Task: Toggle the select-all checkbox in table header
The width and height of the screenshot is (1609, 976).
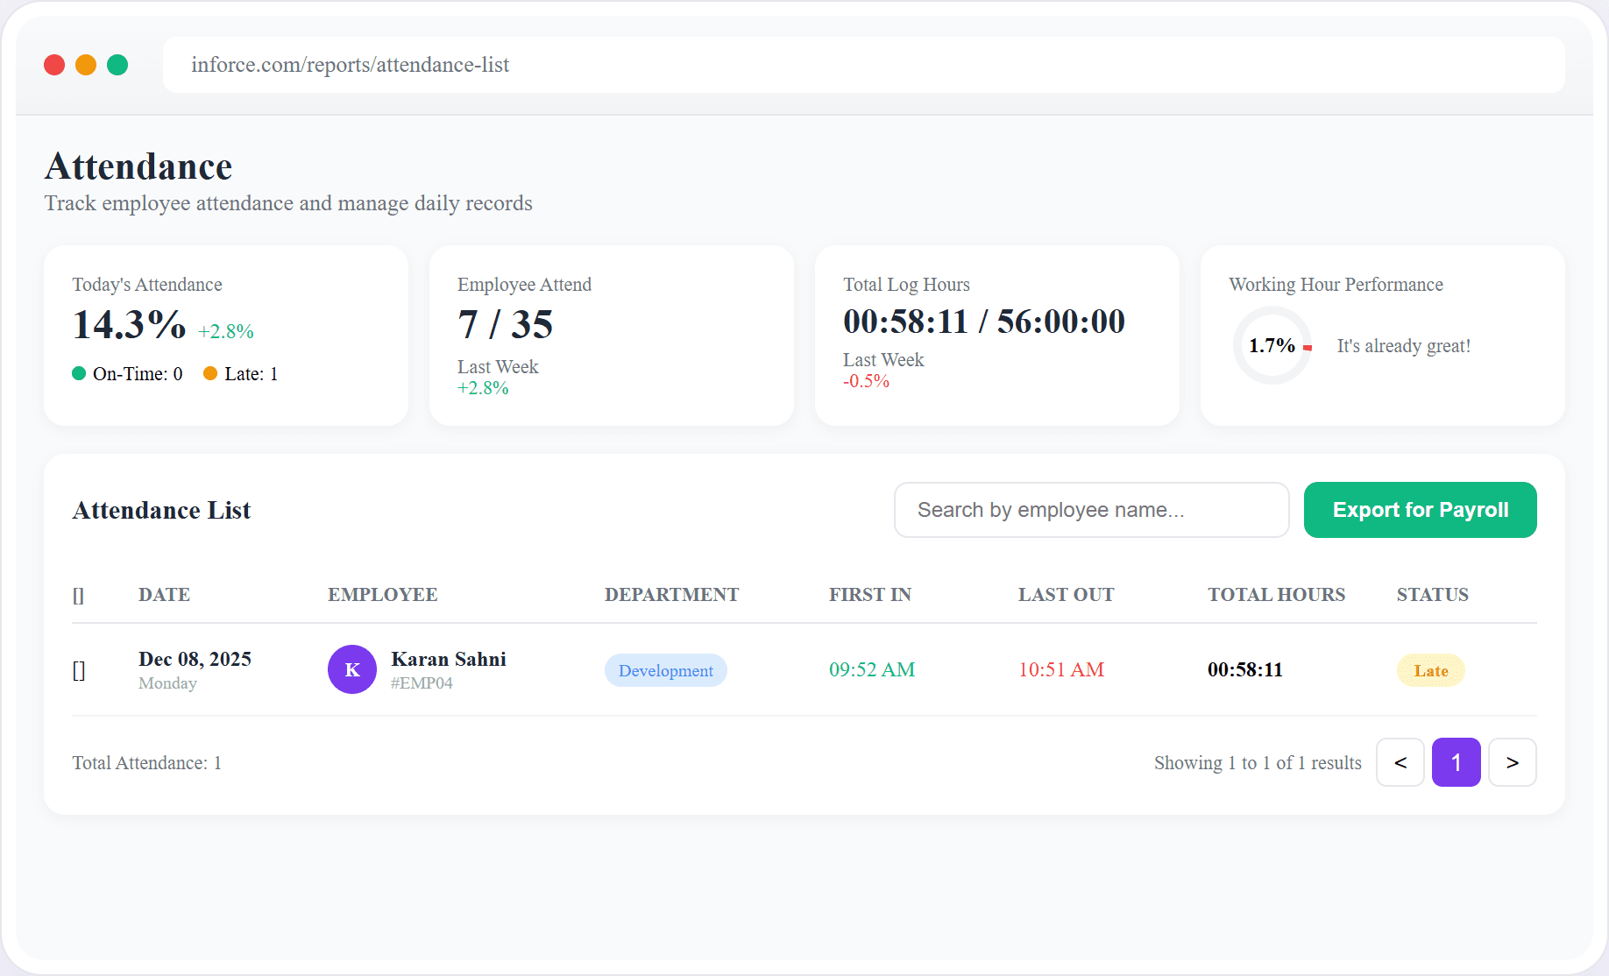Action: click(x=78, y=596)
